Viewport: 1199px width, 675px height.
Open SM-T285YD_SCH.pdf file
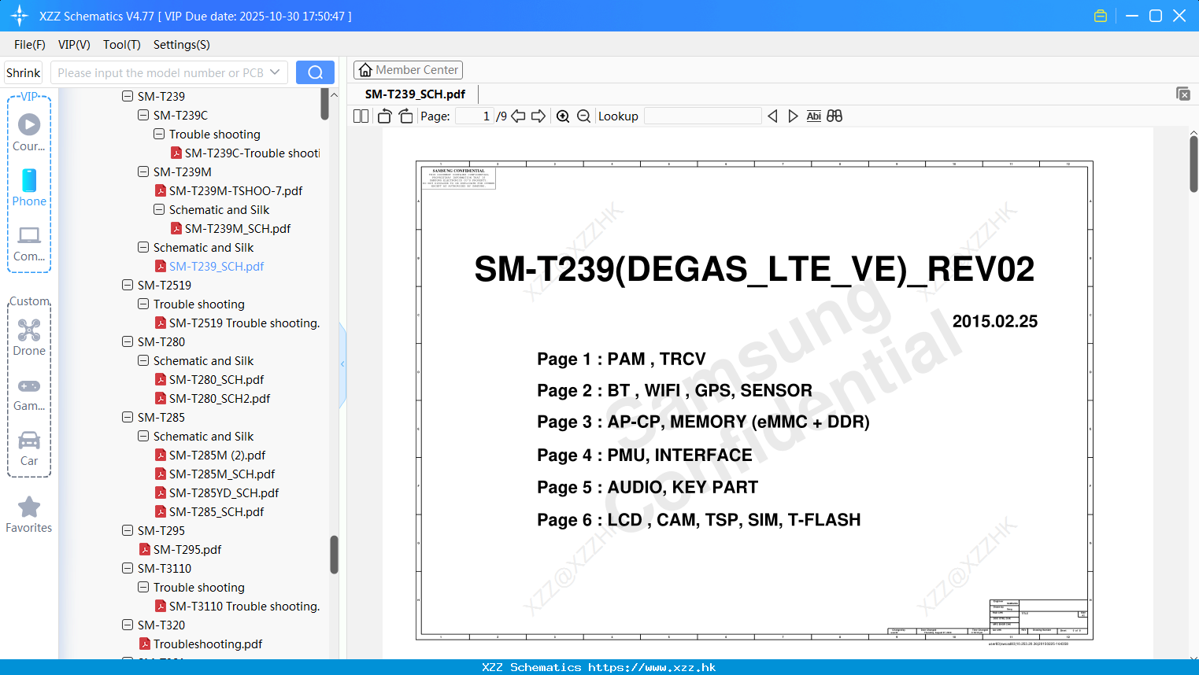224,492
